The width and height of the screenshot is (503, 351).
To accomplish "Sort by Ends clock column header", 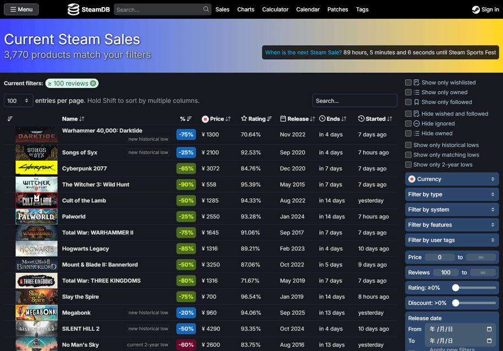I will pos(333,119).
